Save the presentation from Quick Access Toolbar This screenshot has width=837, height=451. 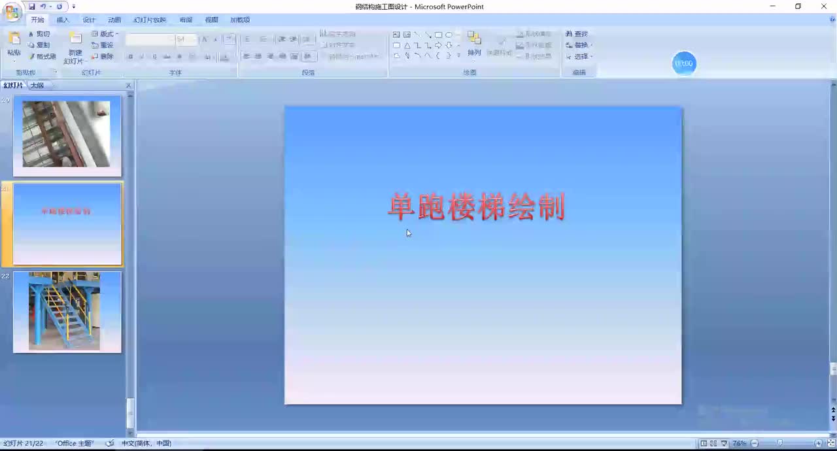(x=31, y=7)
